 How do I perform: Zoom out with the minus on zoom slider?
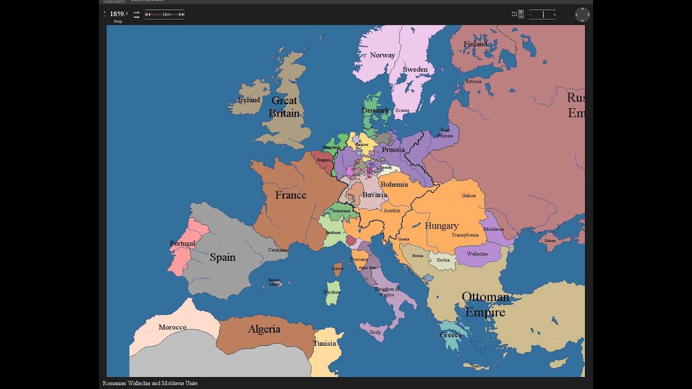click(530, 15)
